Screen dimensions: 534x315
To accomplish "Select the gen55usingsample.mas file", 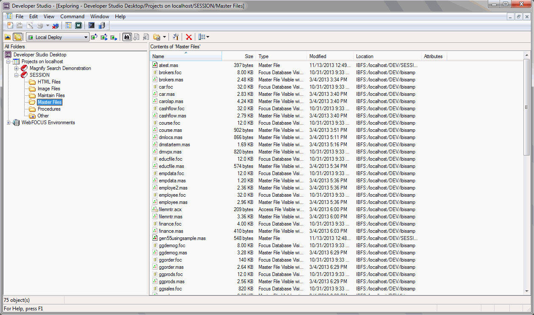I will [x=182, y=238].
